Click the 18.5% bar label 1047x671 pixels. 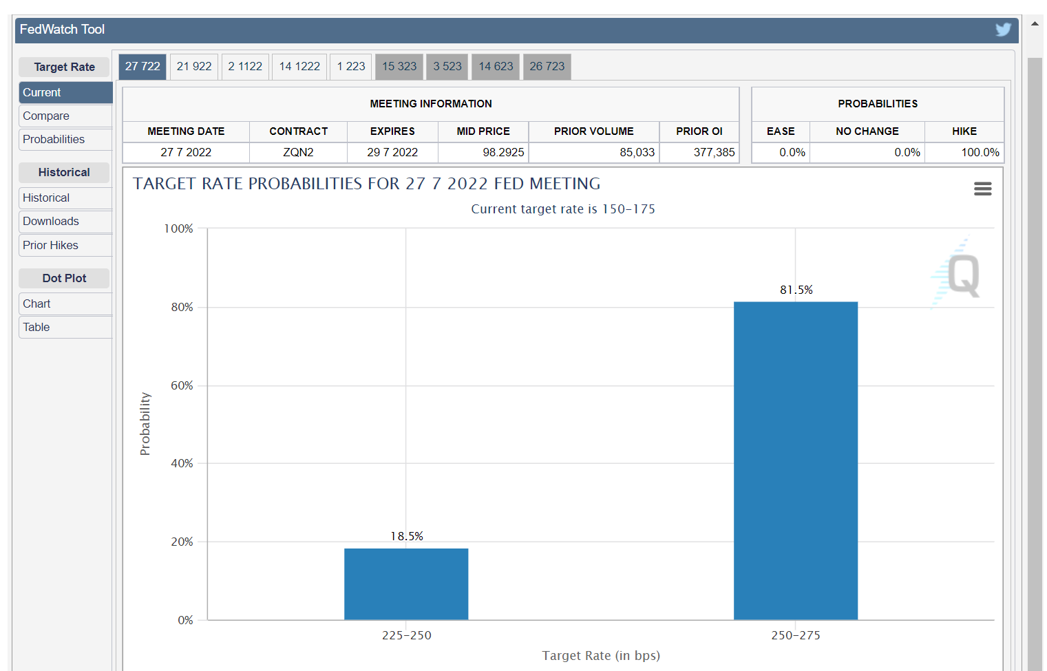(407, 536)
